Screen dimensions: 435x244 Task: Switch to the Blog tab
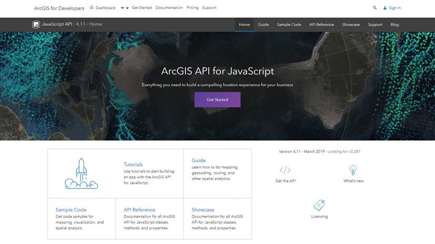pos(394,25)
